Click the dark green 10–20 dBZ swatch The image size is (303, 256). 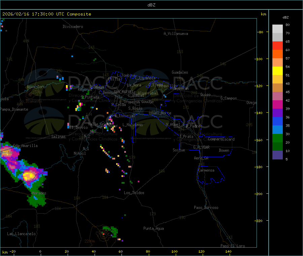(x=277, y=147)
